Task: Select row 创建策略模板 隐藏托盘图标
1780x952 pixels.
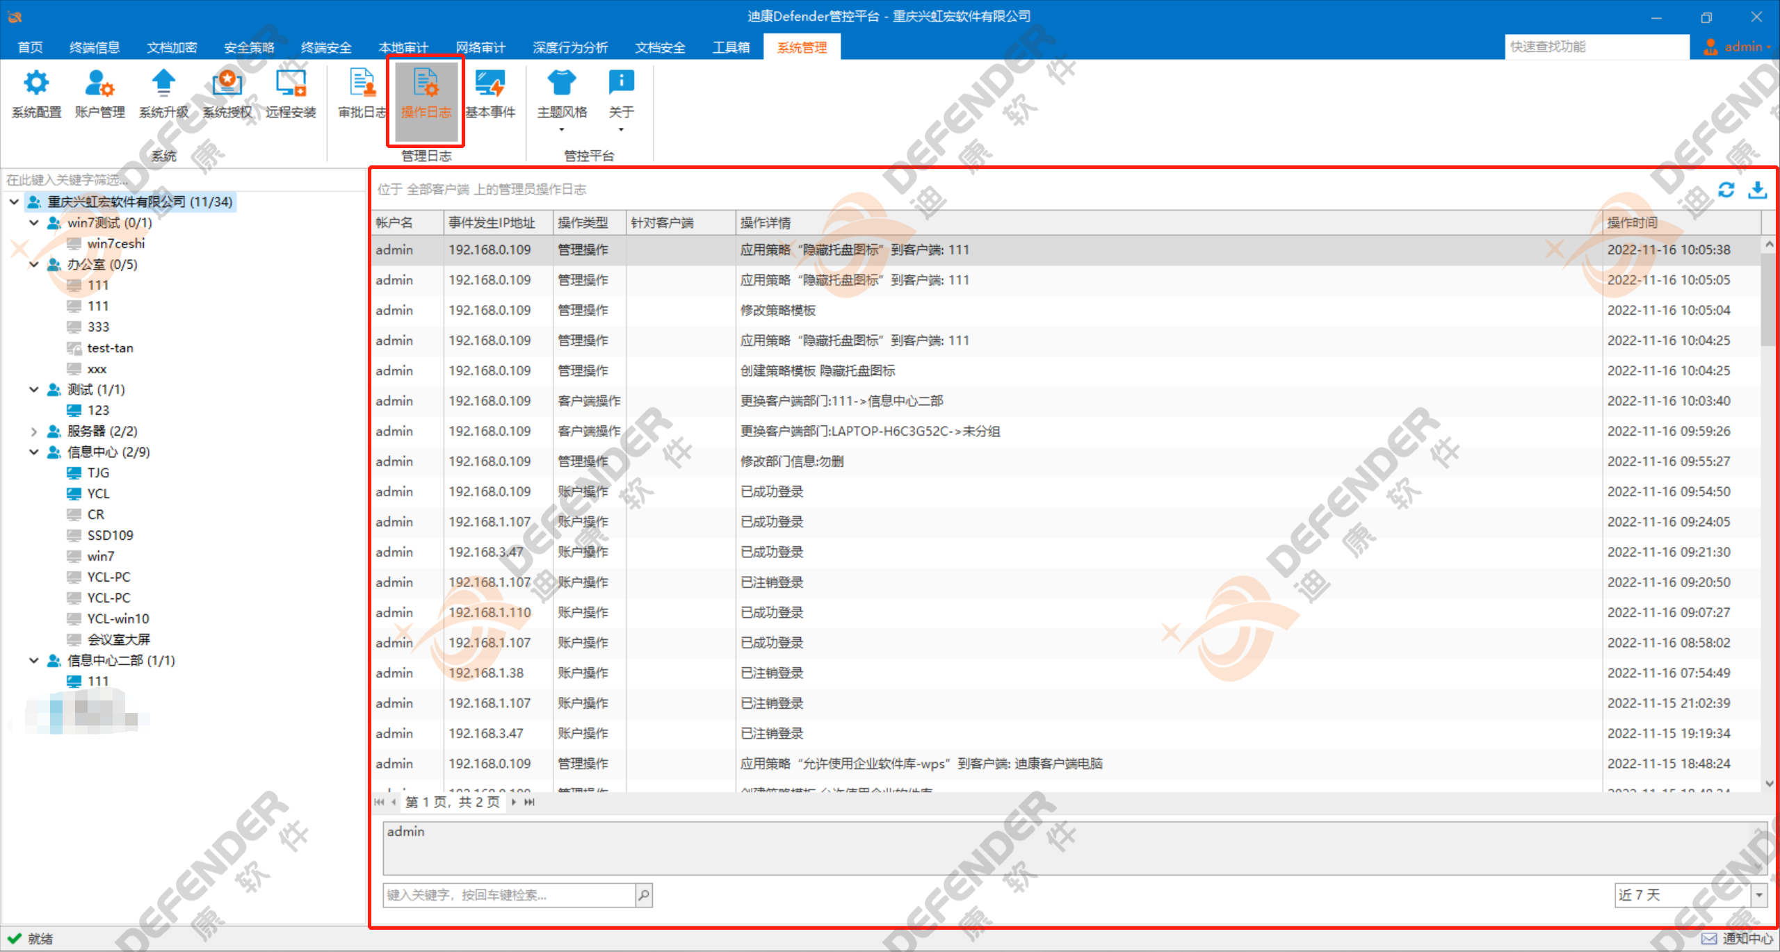Action: pyautogui.click(x=1067, y=370)
